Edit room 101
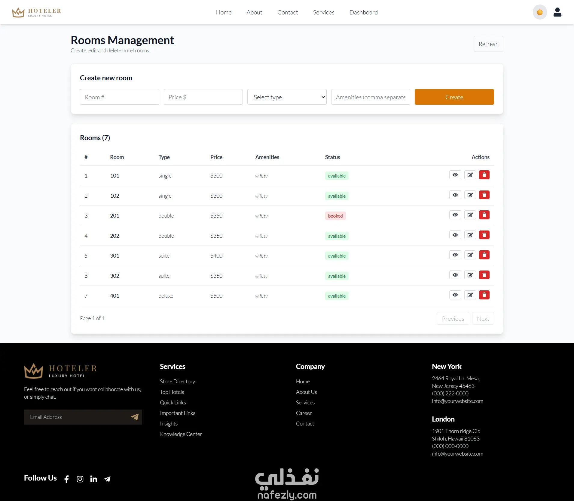 470,175
